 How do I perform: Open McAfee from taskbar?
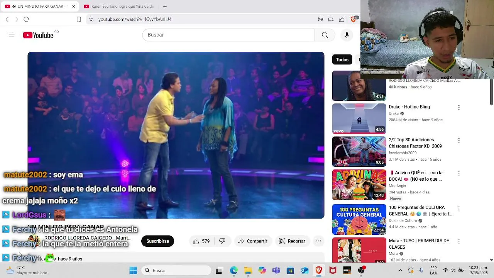333,271
